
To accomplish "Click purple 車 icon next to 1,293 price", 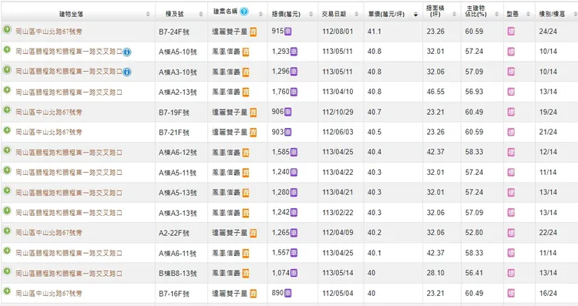I will coord(294,52).
